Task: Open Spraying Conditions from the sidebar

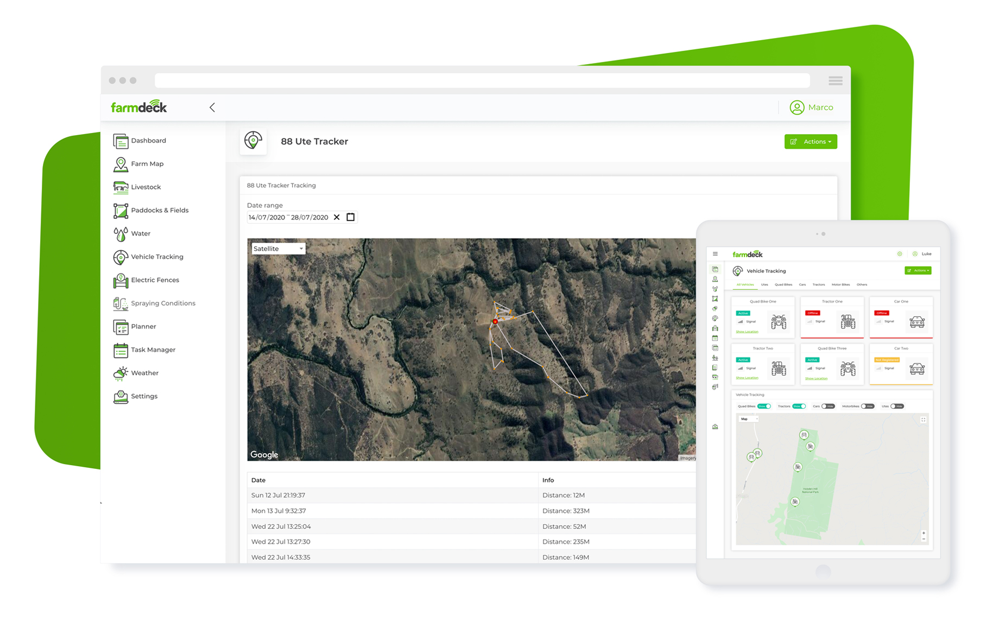Action: (120, 303)
